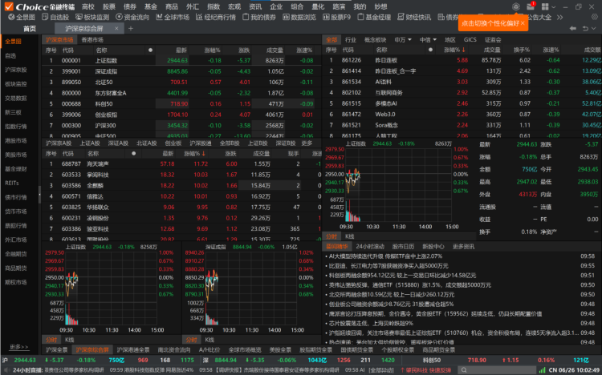Open news headline 芯片股震荡走低
This screenshot has width=602, height=375.
(x=371, y=323)
